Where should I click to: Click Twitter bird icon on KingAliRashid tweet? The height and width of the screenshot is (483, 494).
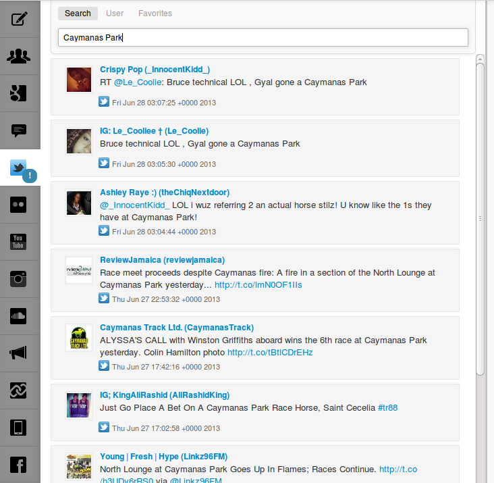point(104,427)
